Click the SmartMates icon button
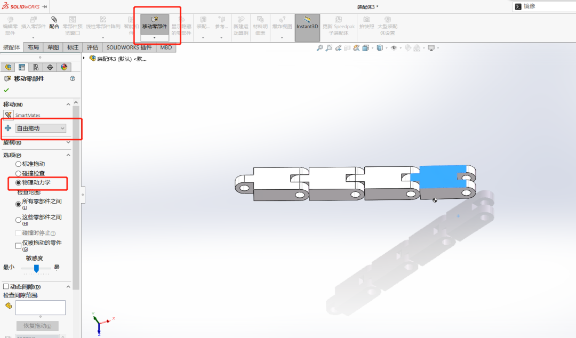The height and width of the screenshot is (338, 576). [8, 115]
